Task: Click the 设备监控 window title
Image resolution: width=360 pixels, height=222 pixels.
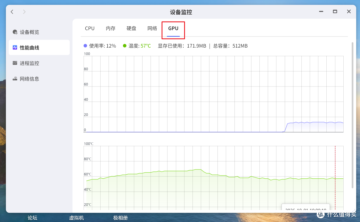Action: (181, 12)
